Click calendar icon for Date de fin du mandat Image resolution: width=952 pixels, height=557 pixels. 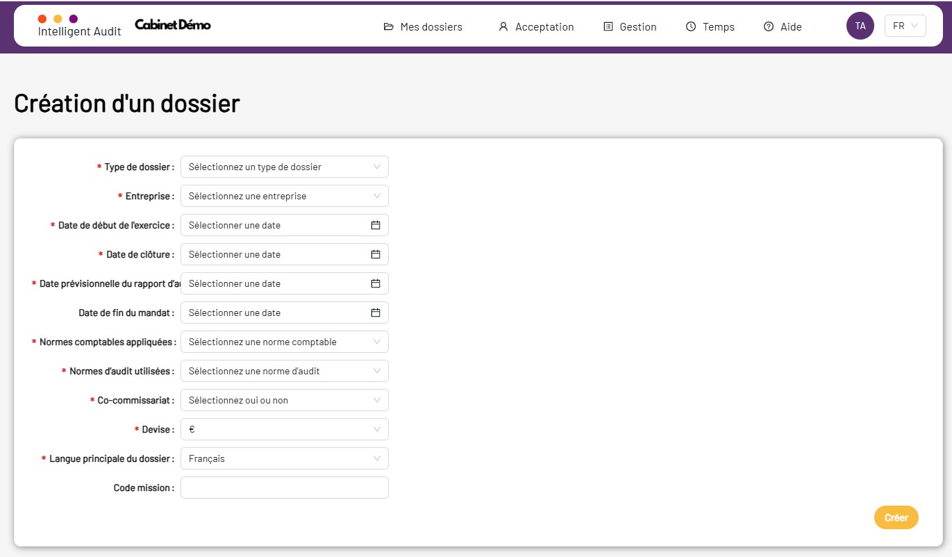click(375, 313)
